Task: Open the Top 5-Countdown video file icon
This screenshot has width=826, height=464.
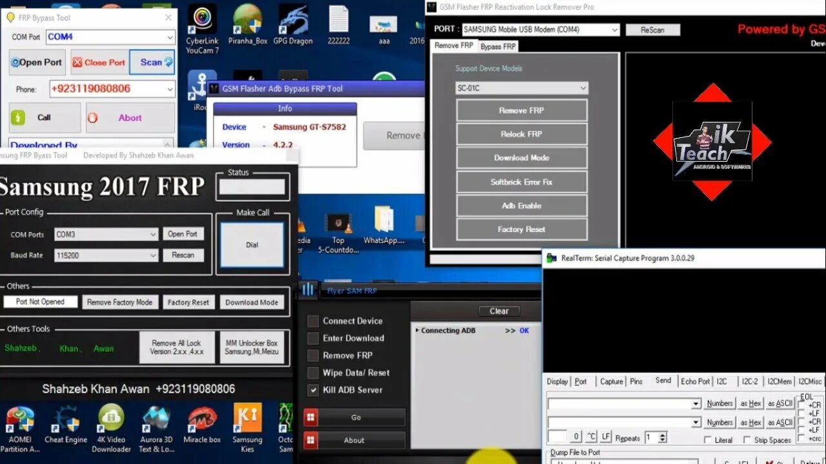Action: (x=338, y=233)
